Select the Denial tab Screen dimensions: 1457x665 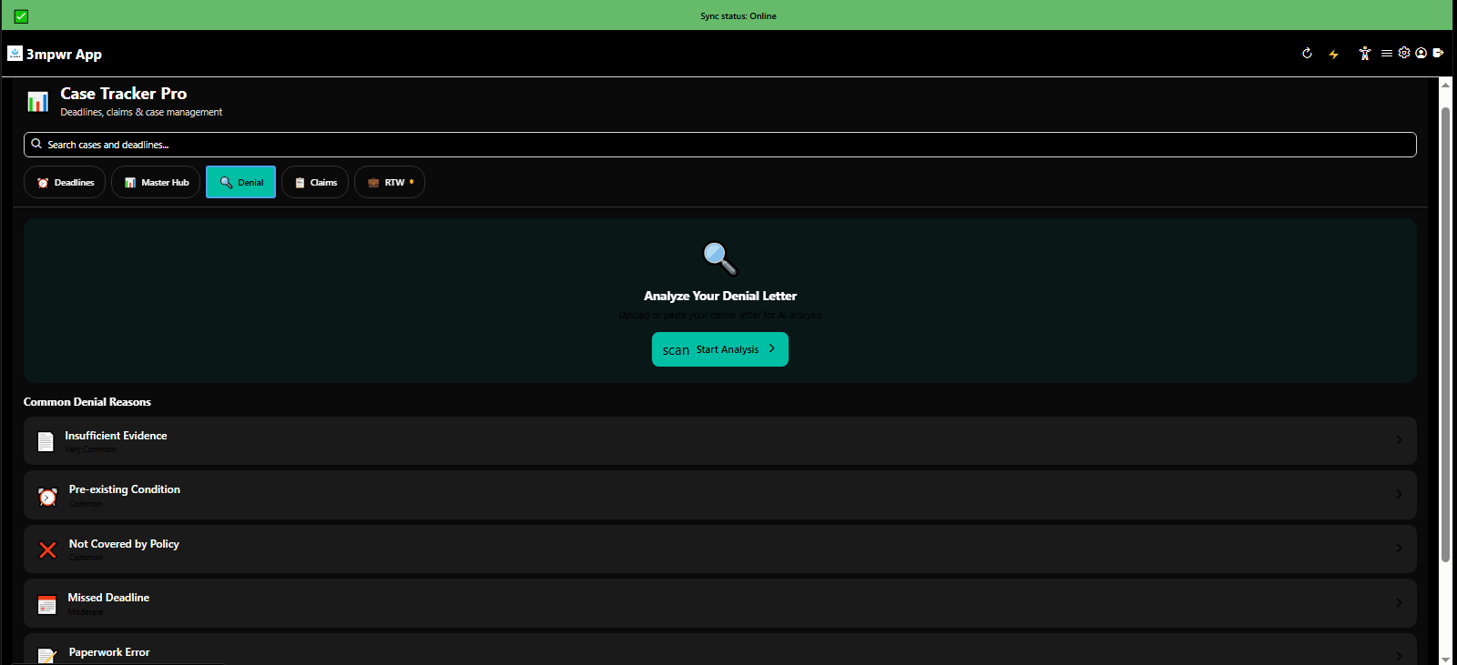240,182
